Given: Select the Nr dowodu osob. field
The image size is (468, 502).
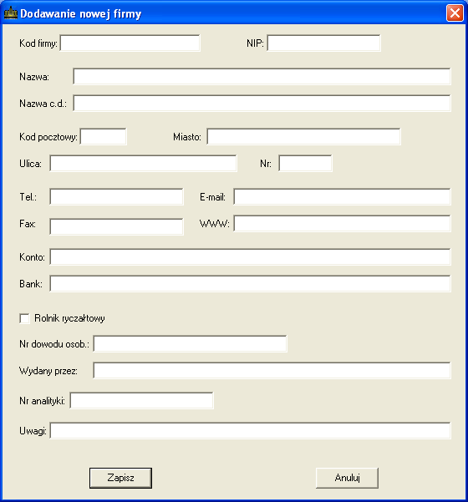Looking at the screenshot, I should click(191, 343).
